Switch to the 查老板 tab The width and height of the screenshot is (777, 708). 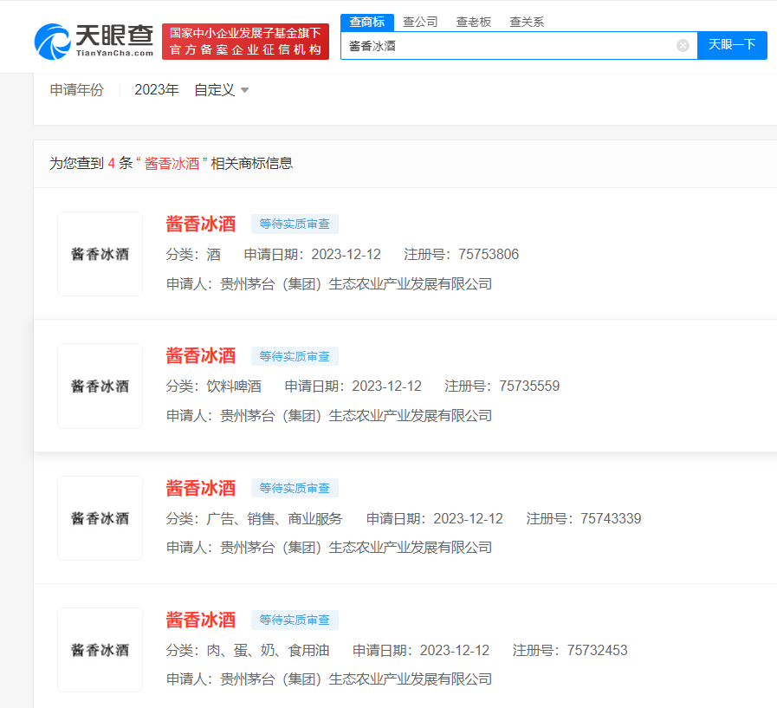tap(473, 22)
